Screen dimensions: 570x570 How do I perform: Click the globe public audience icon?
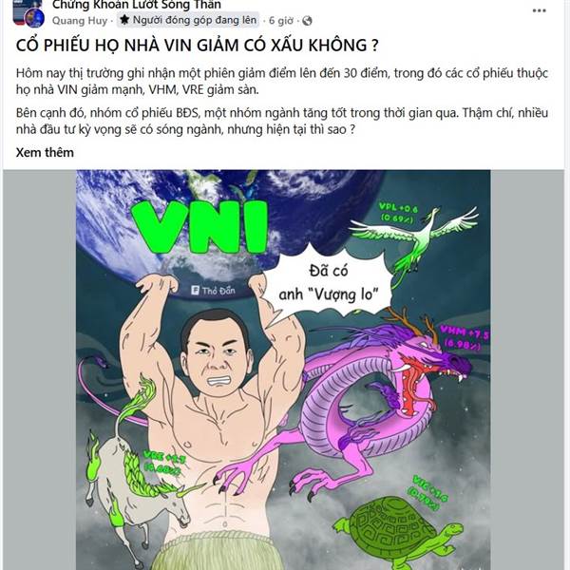[307, 21]
